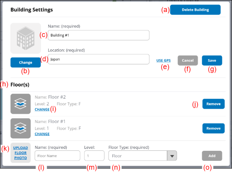This screenshot has height=172, width=232.
Task: Select the Level number field
Action: (94, 155)
